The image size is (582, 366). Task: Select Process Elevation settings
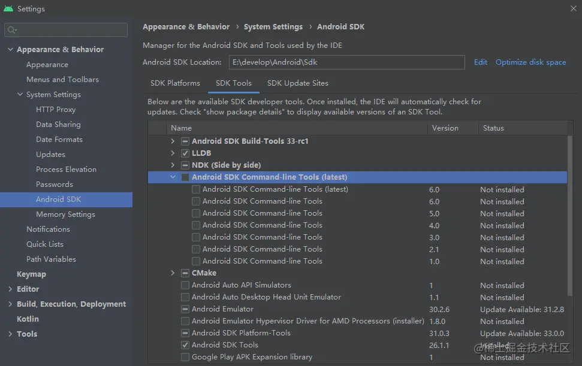tap(66, 170)
